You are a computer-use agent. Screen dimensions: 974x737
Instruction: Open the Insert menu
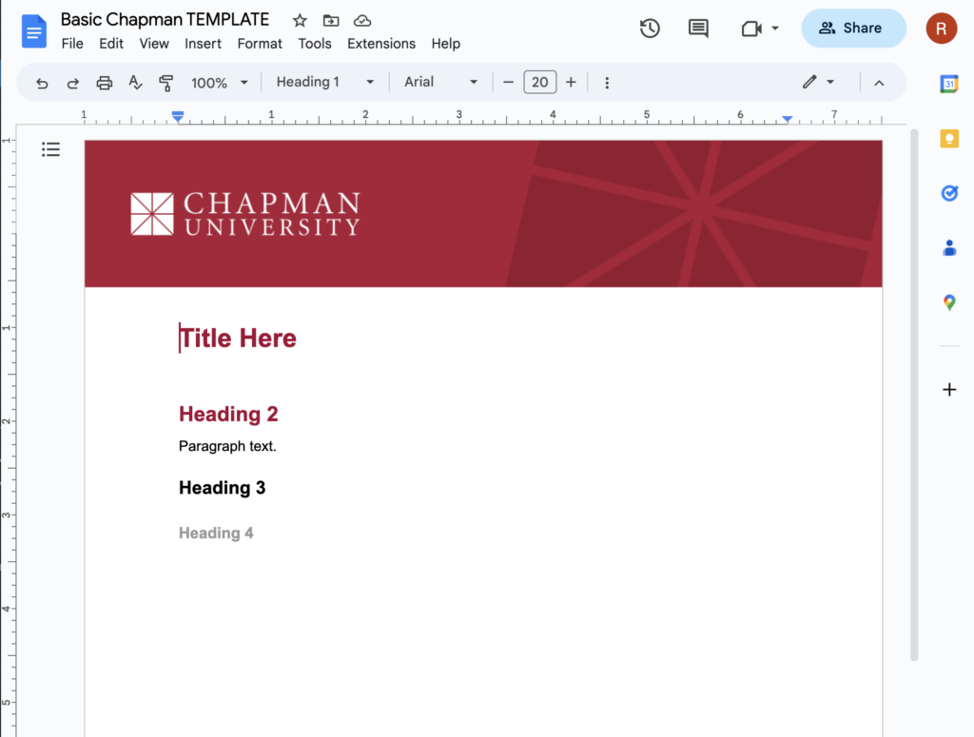point(203,43)
